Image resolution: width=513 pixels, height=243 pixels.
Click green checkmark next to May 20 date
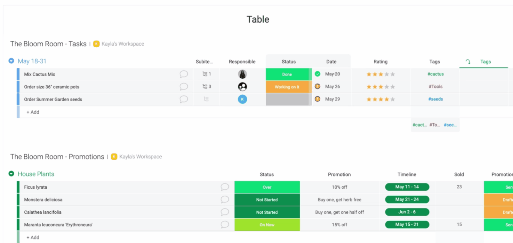[x=318, y=74]
